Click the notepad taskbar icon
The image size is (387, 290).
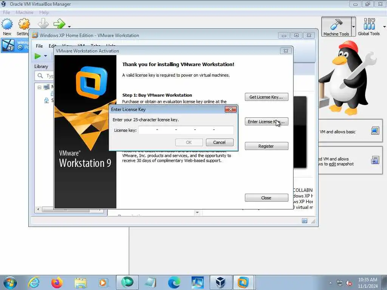pyautogui.click(x=150, y=282)
